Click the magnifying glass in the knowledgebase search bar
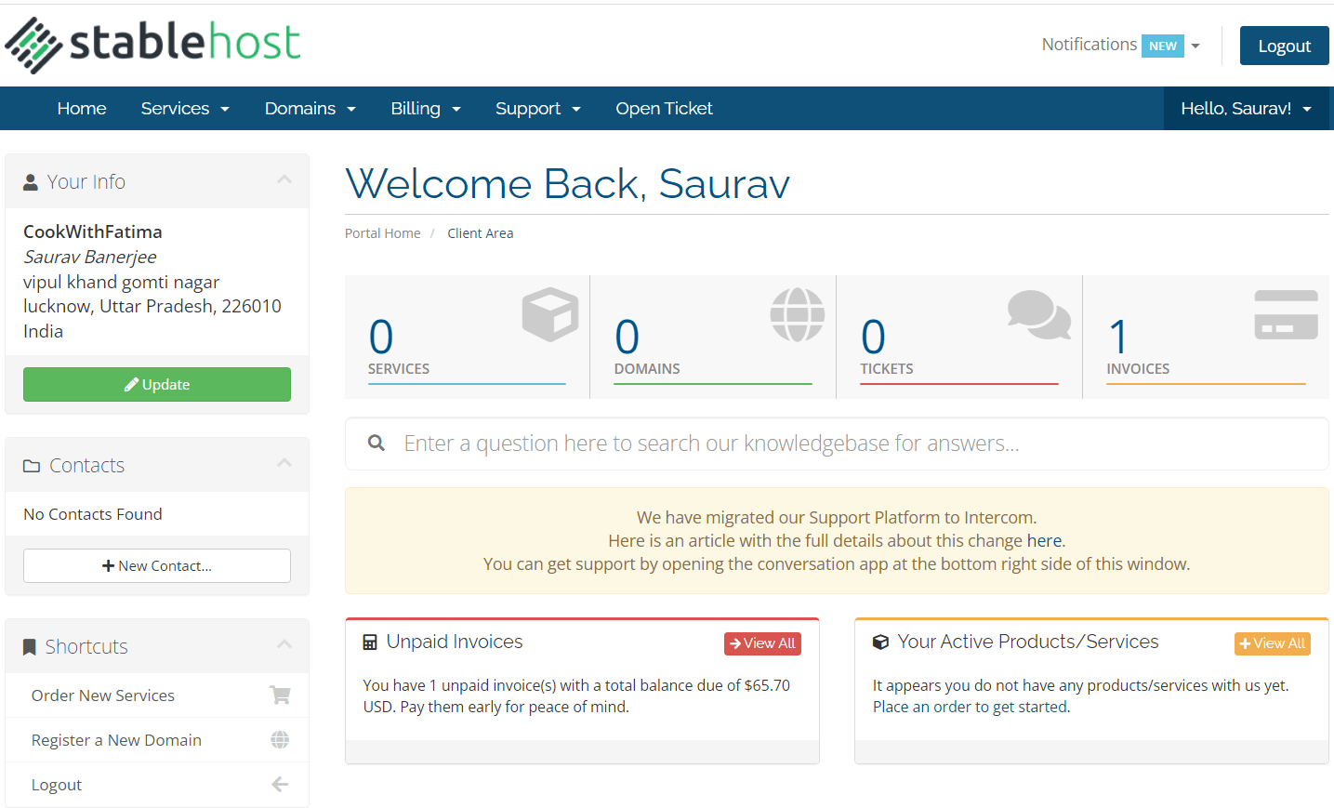1334x808 pixels. tap(376, 443)
